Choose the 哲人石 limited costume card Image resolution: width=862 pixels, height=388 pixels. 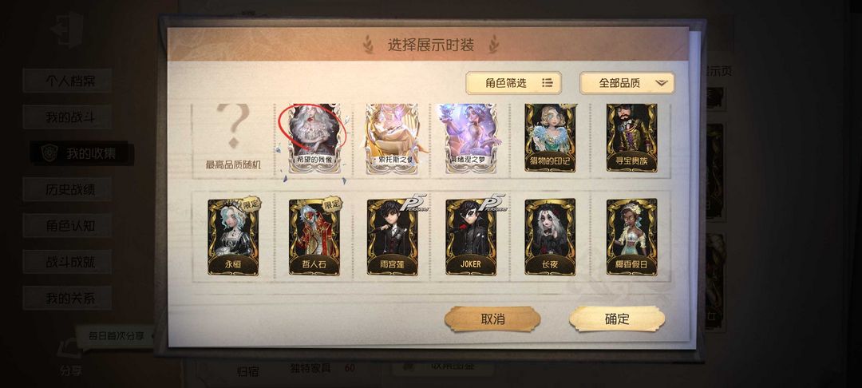click(314, 236)
